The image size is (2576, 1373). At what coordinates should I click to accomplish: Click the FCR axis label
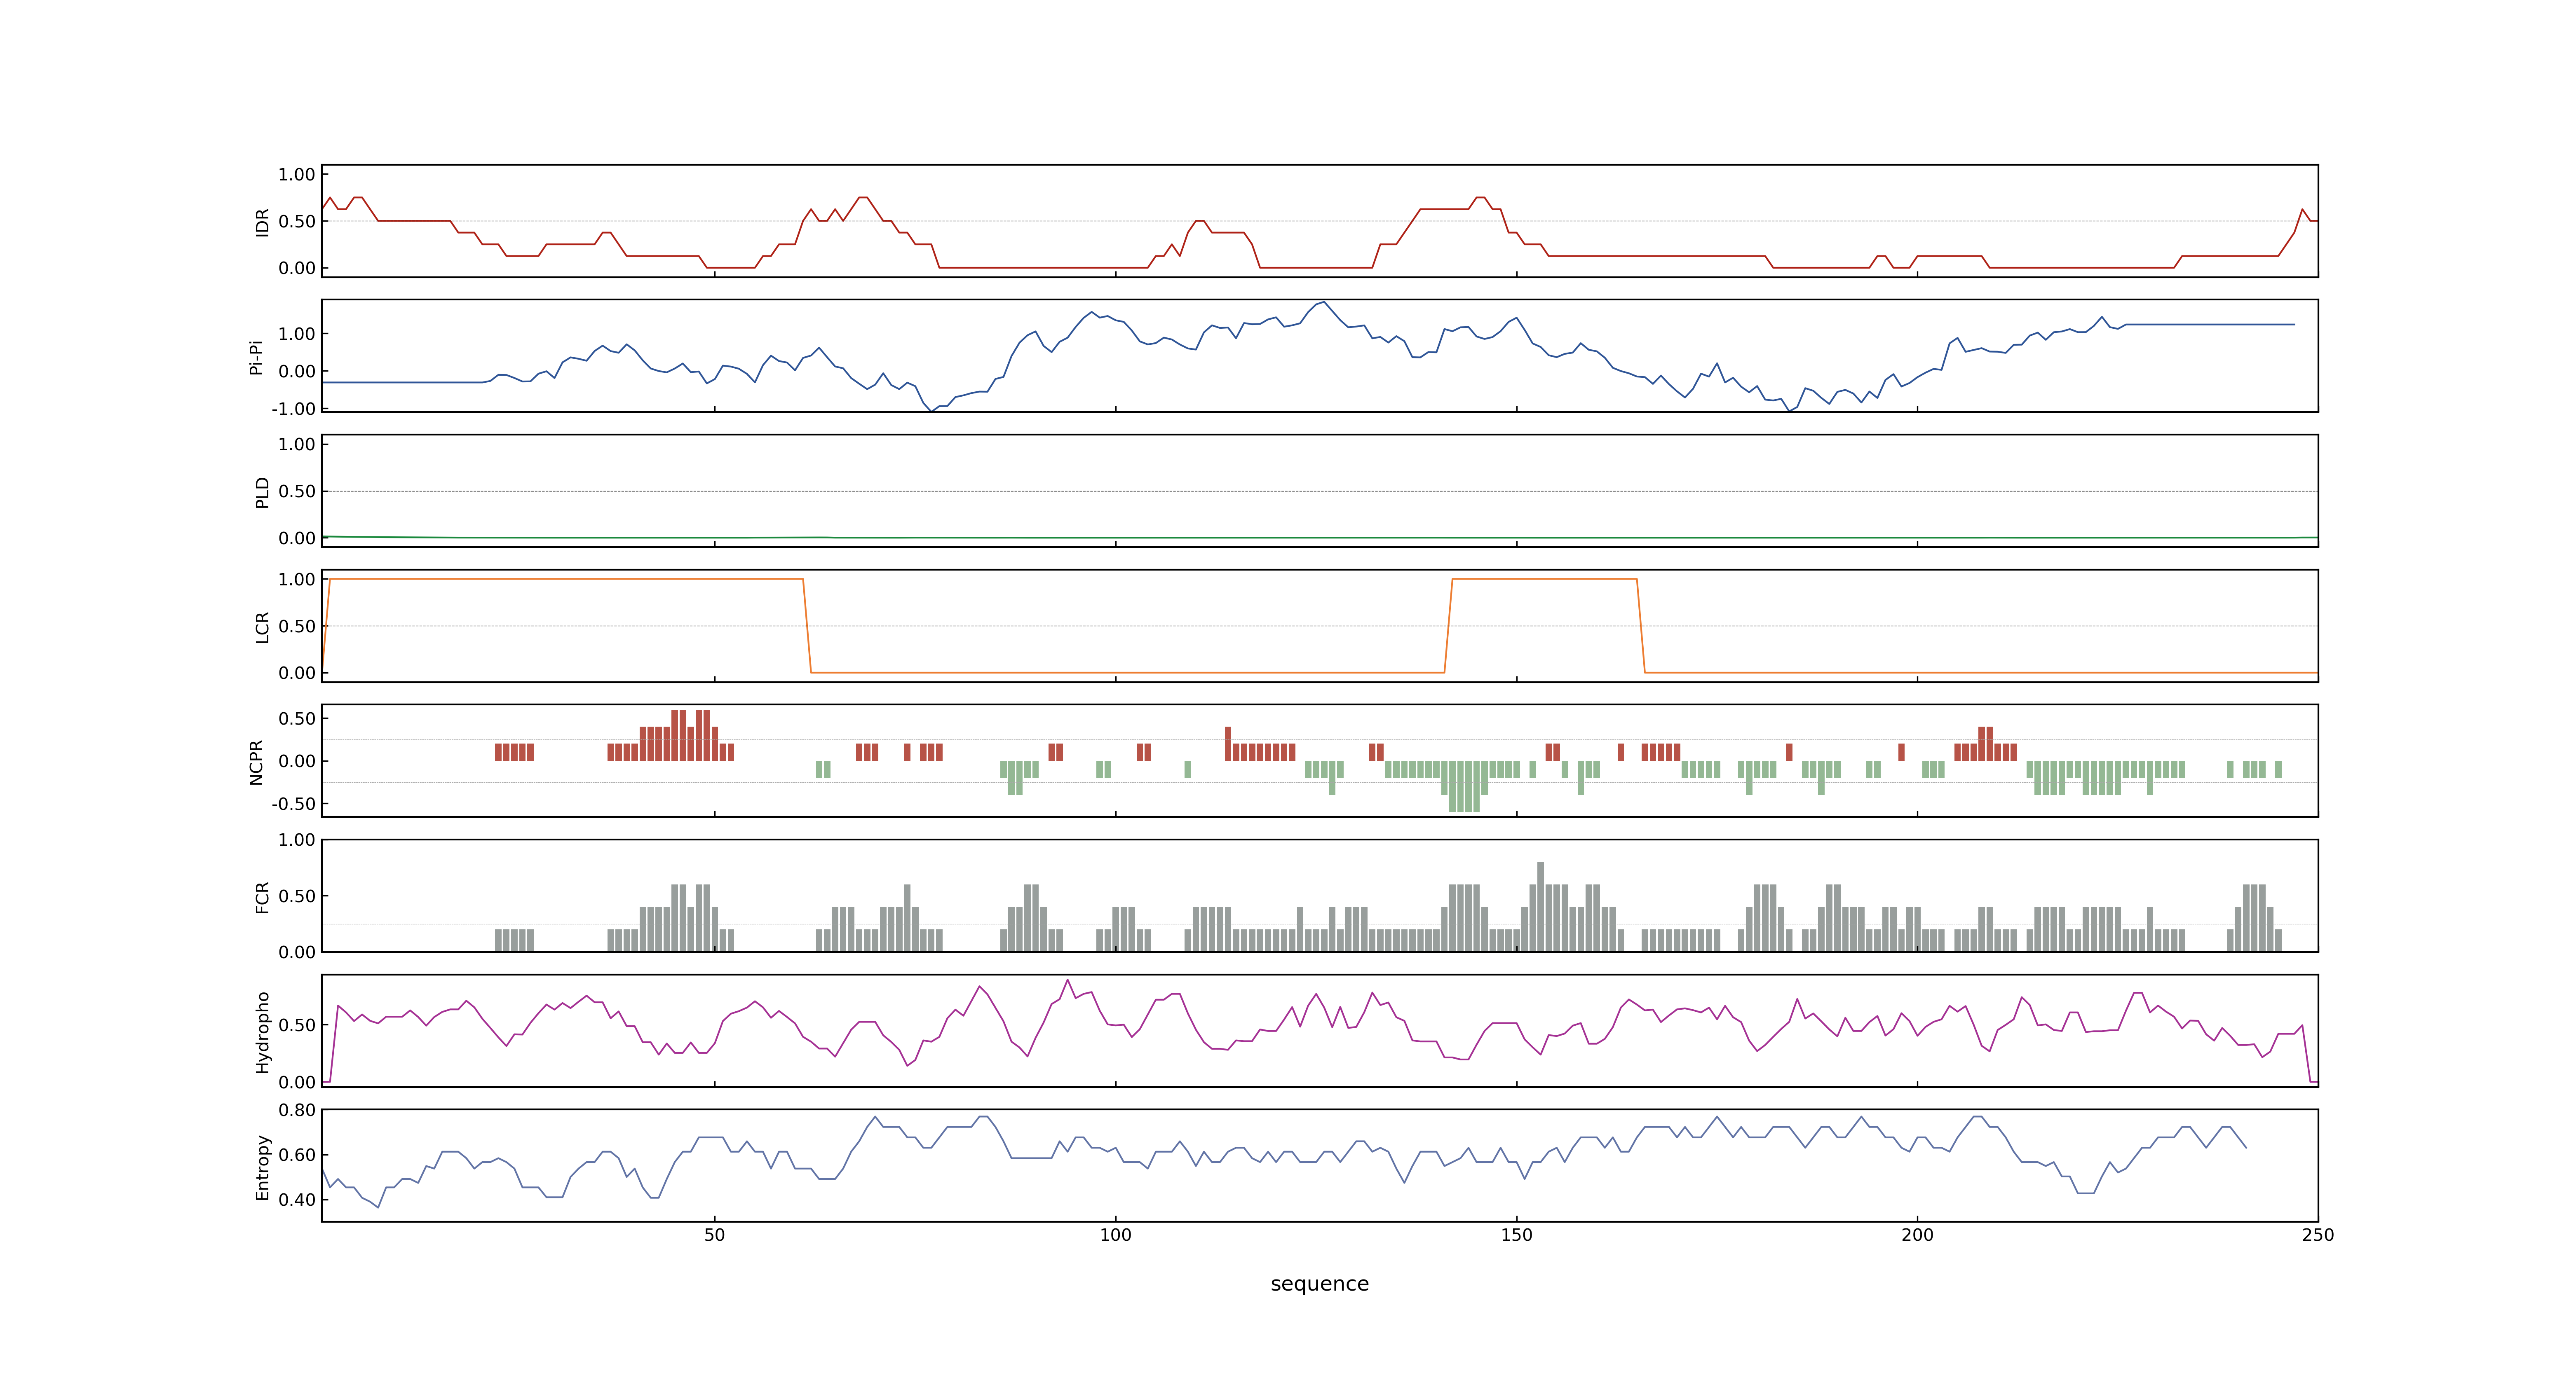262,896
